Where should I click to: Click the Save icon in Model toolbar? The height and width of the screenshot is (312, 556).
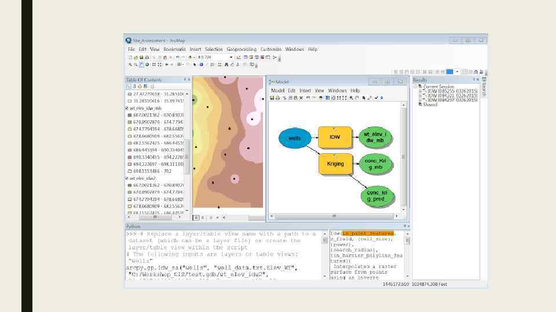[x=272, y=98]
